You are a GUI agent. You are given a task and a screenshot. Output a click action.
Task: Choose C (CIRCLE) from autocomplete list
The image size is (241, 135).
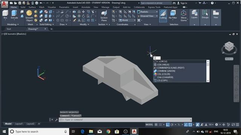click(180, 61)
